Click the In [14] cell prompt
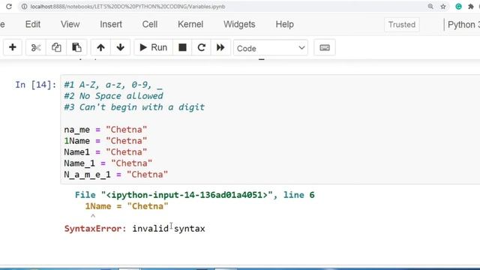 pyautogui.click(x=36, y=85)
